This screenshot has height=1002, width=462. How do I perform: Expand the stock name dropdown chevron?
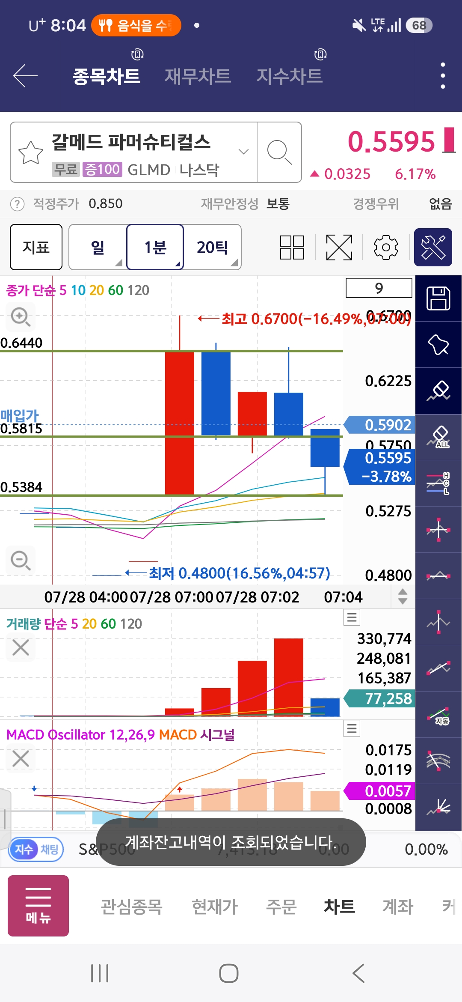pos(243,152)
